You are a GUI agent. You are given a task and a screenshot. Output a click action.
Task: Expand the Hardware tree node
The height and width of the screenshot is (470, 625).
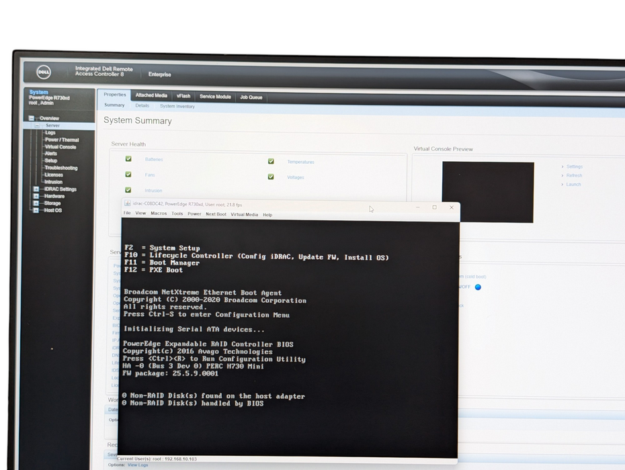36,196
